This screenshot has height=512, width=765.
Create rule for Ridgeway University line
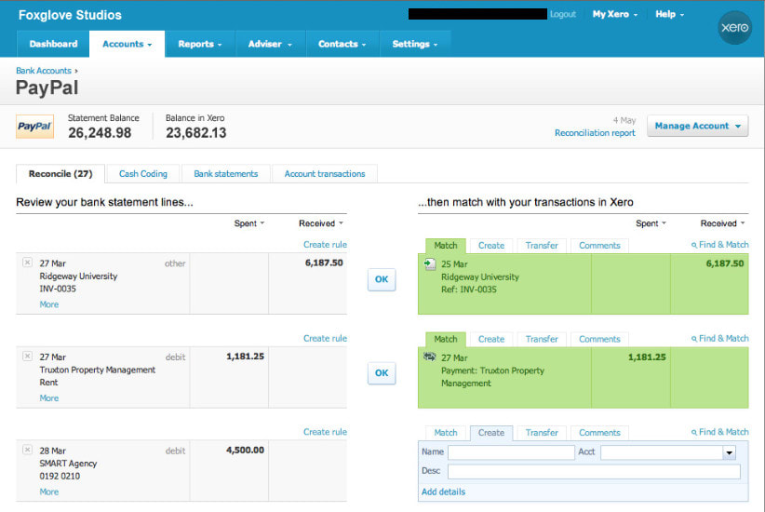click(x=325, y=245)
